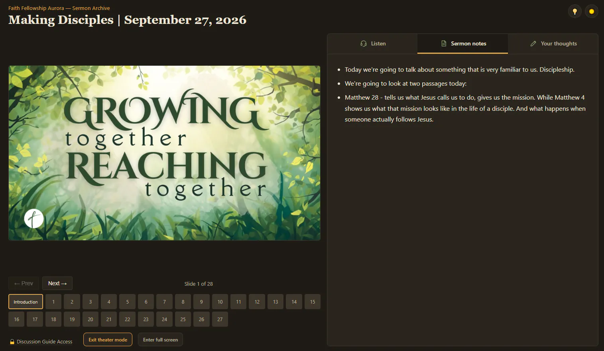Image resolution: width=604 pixels, height=351 pixels.
Task: Open the Listen tab
Action: tap(372, 43)
